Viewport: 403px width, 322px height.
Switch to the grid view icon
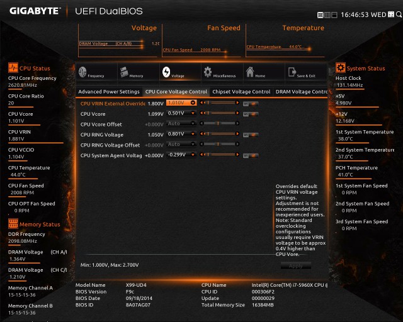[327, 15]
